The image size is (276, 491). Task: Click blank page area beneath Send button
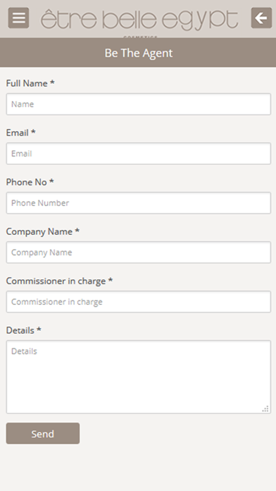click(138, 468)
